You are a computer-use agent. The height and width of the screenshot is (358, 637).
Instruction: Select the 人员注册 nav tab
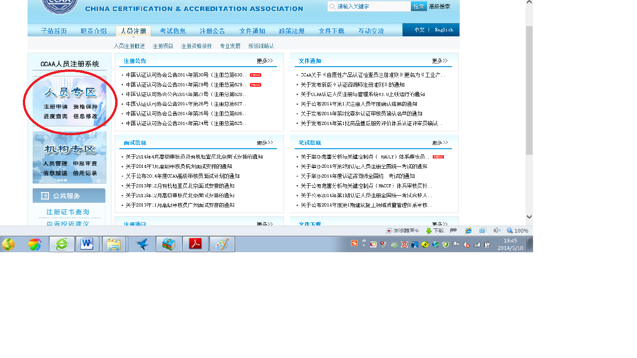(133, 31)
